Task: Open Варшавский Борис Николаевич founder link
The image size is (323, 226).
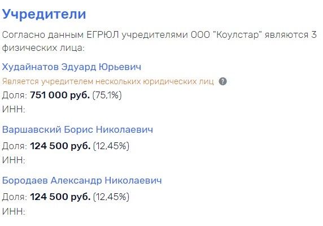Action: point(77,129)
